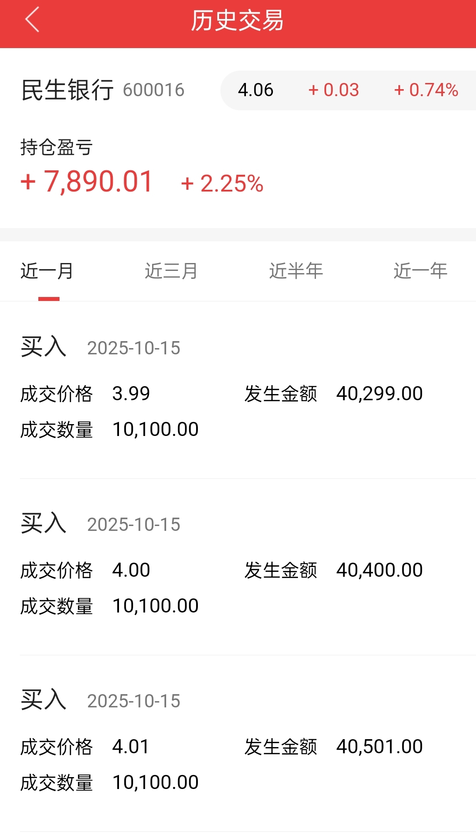Screen dimensions: 476x838
Task: Tap the price change +0.03
Action: (334, 90)
